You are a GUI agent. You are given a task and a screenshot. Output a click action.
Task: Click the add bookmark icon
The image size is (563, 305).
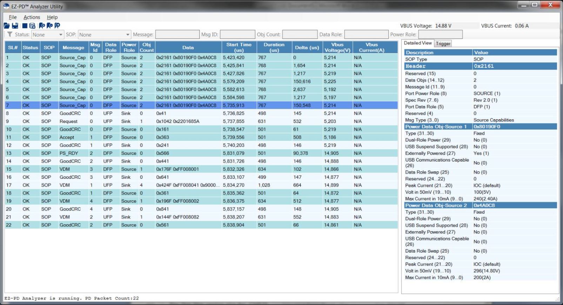coord(42,26)
